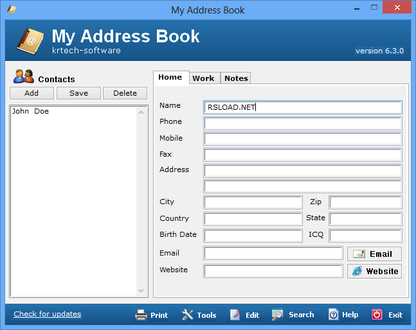Click the second Address line field
This screenshot has width=416, height=330.
point(303,186)
